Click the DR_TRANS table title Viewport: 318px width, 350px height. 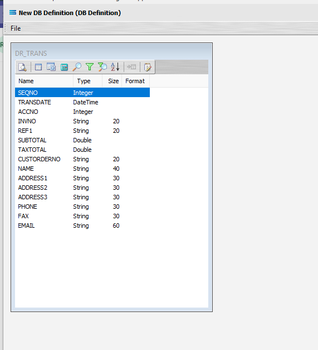tap(31, 54)
